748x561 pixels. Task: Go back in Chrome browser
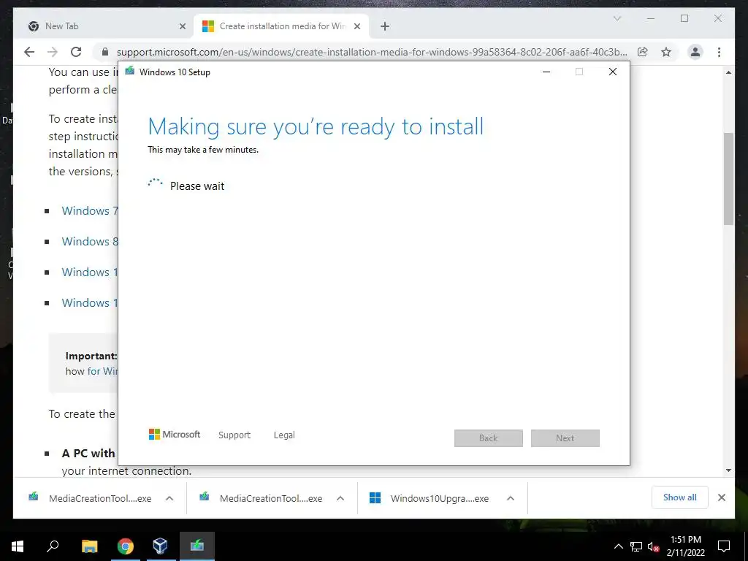[x=29, y=52]
